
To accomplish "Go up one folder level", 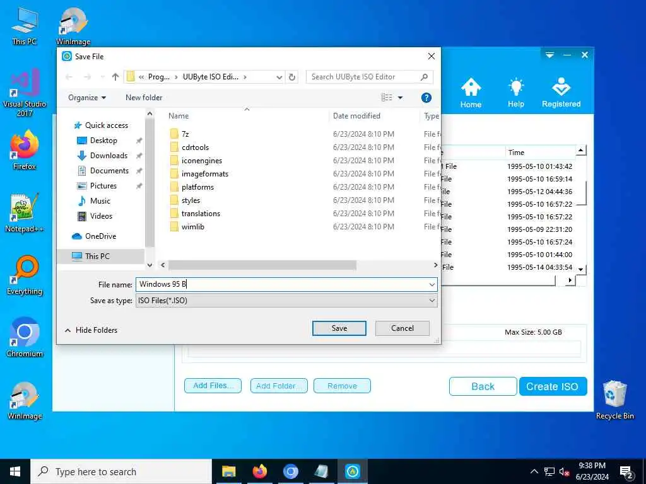I will coord(115,77).
